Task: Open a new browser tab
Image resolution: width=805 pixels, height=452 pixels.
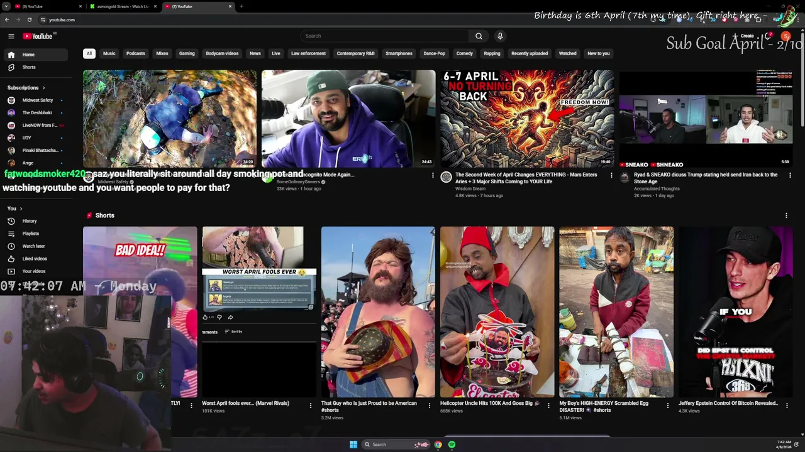Action: 241,6
